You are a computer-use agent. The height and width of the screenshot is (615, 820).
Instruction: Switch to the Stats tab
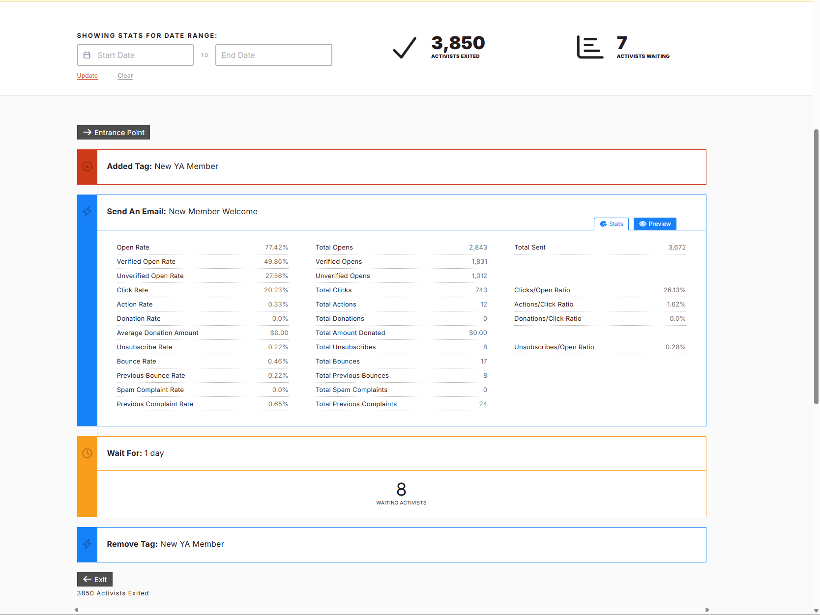pyautogui.click(x=611, y=224)
